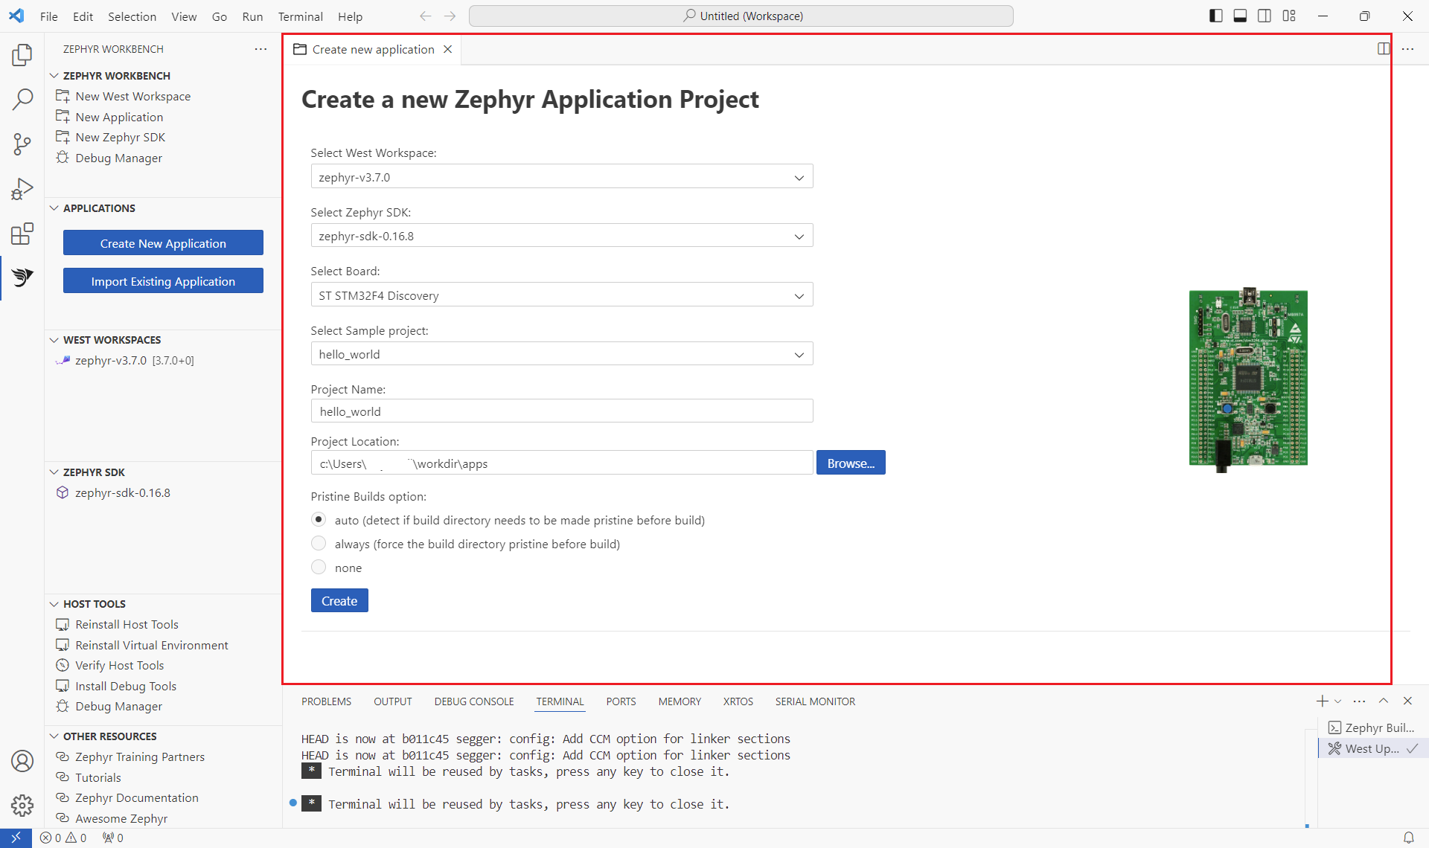The height and width of the screenshot is (848, 1429).
Task: Select 'always' pristine builds option
Action: coord(319,543)
